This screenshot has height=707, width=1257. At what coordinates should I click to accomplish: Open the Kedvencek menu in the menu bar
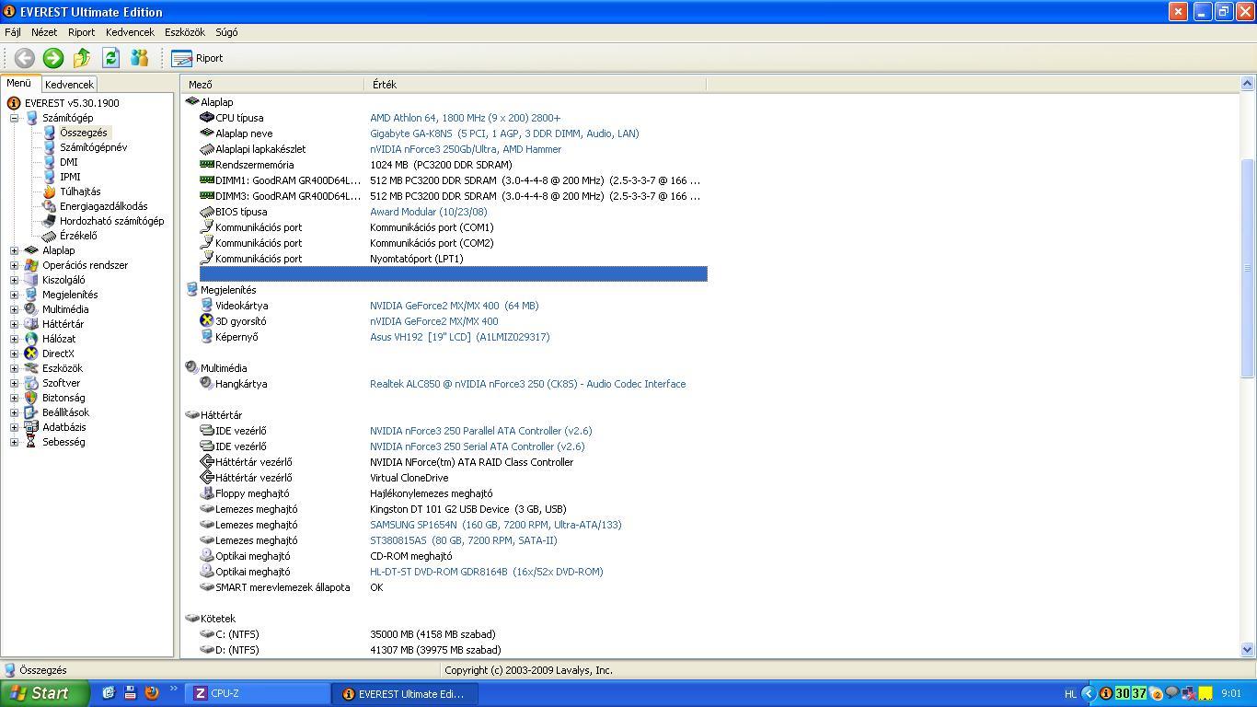click(x=130, y=32)
